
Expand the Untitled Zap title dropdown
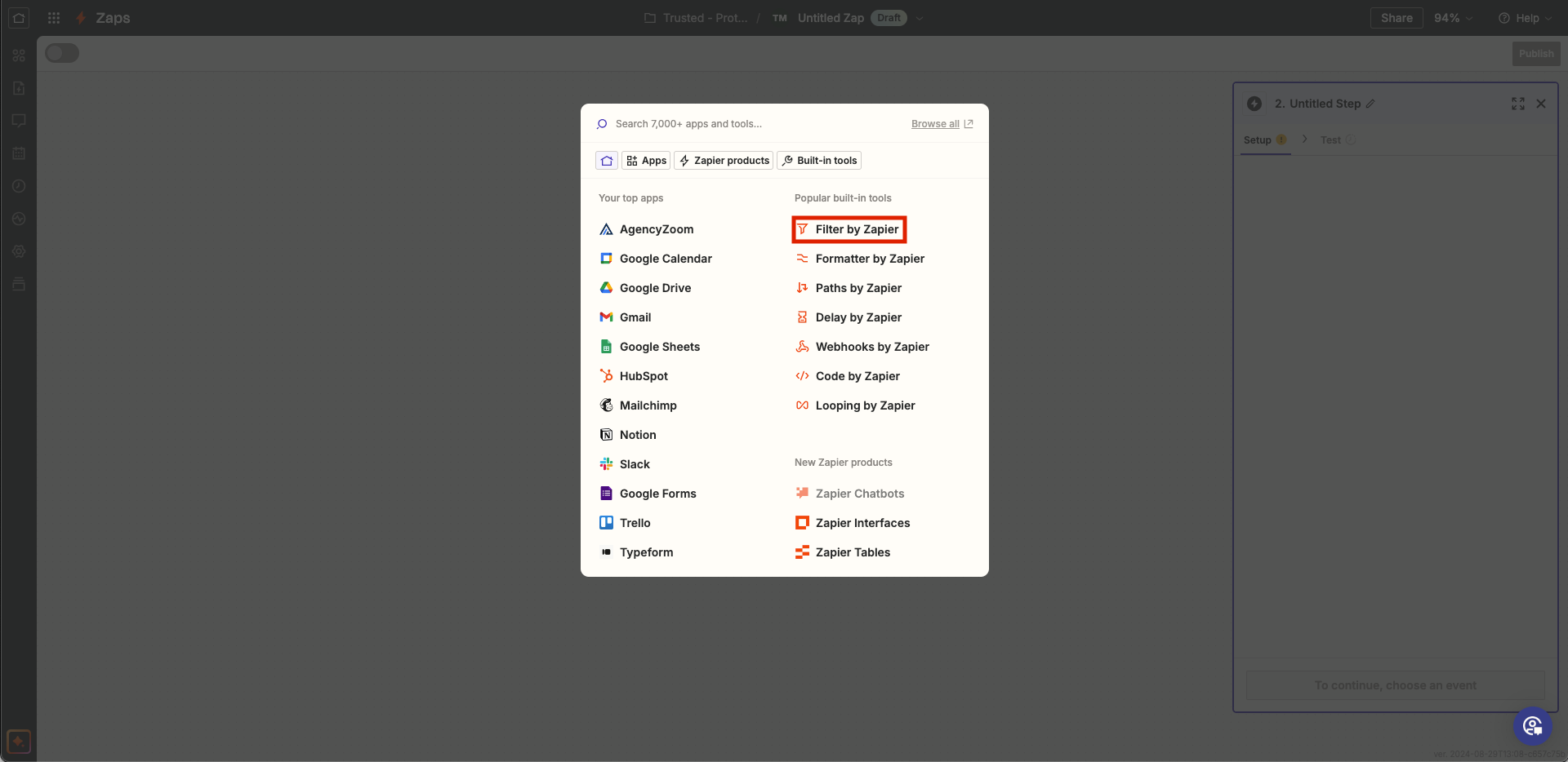coord(920,18)
